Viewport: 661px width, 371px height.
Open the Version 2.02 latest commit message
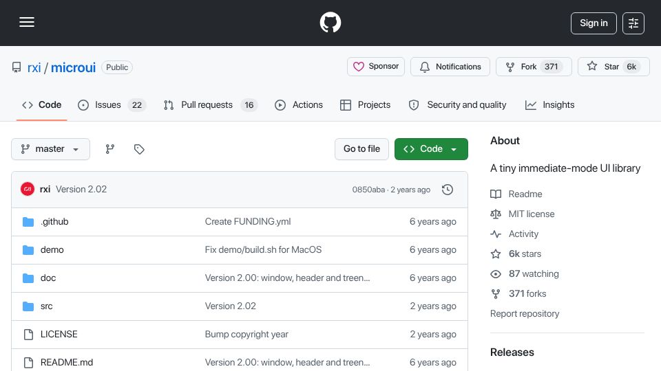click(81, 190)
